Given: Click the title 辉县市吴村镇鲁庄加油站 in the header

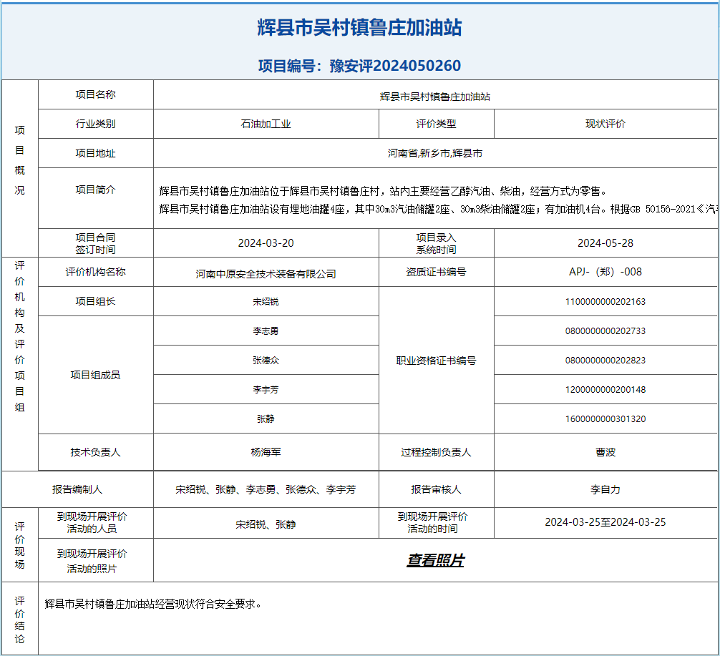Looking at the screenshot, I should 359,28.
